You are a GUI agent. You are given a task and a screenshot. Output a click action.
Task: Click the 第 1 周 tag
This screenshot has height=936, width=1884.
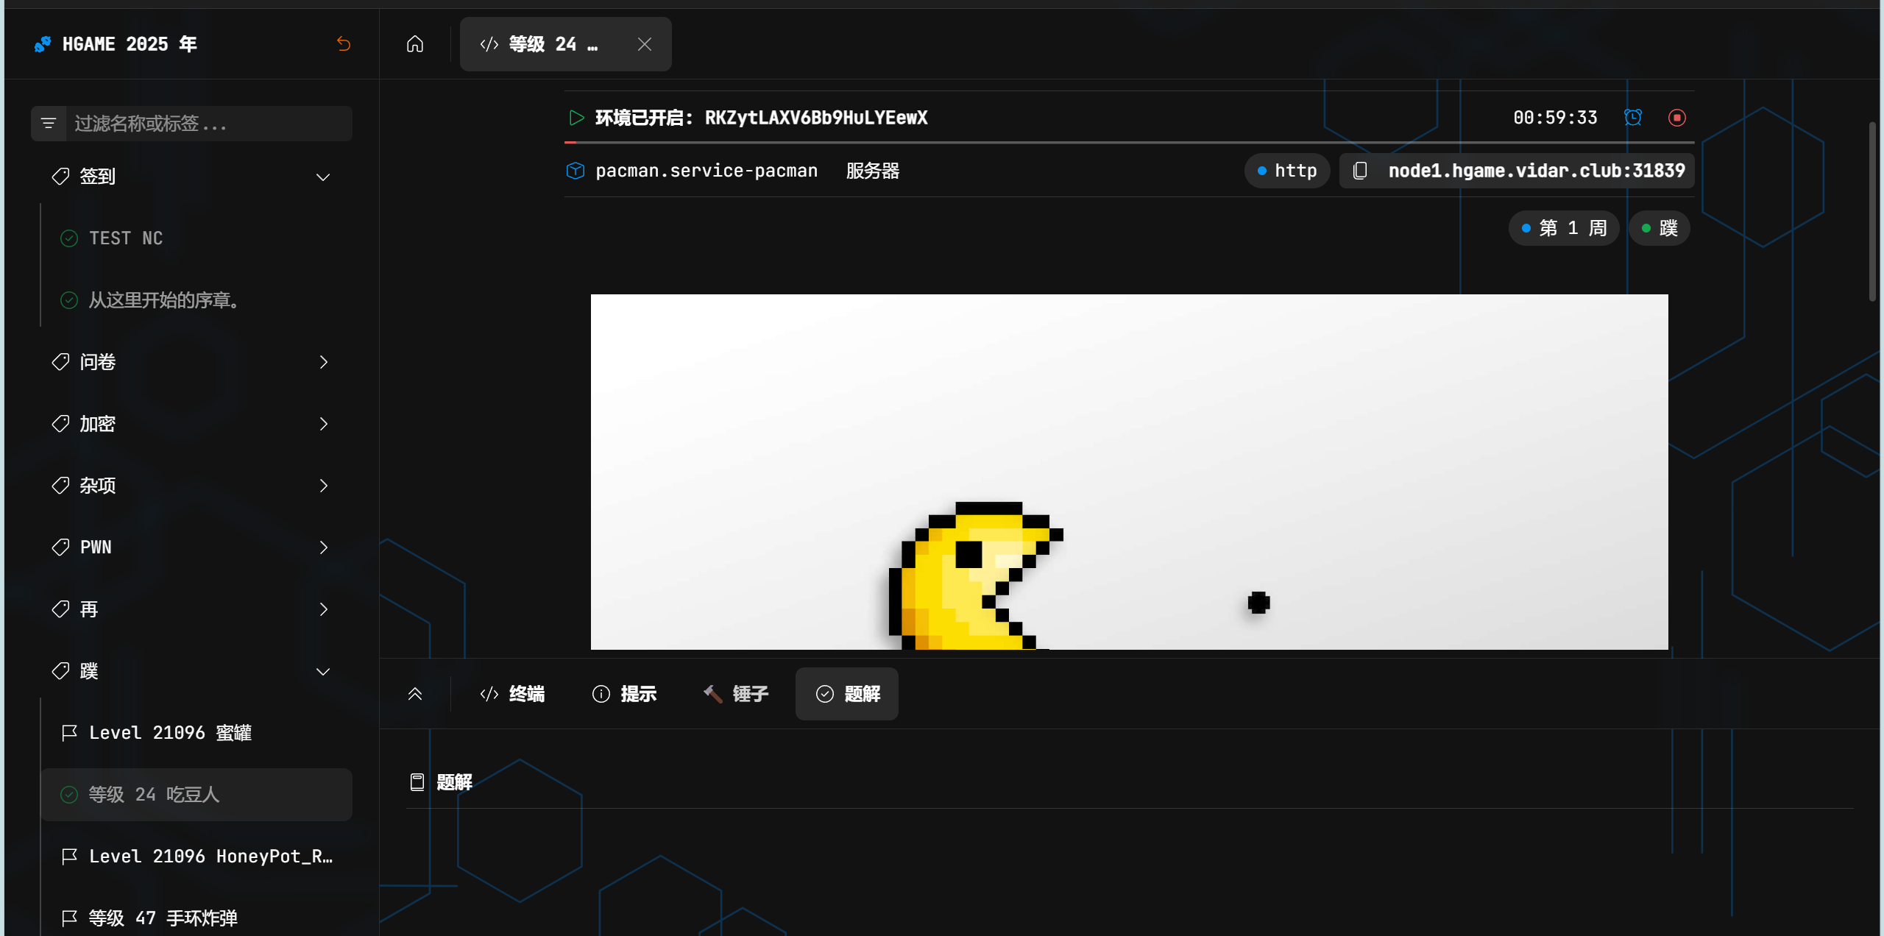tap(1564, 228)
